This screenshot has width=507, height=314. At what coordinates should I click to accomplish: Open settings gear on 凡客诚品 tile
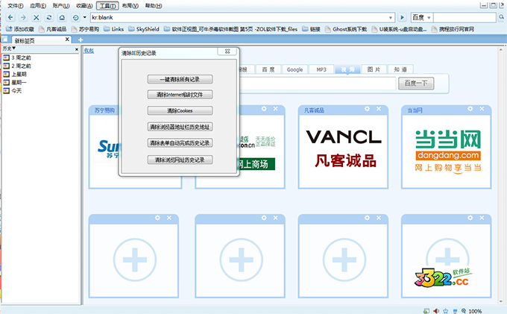click(367, 109)
